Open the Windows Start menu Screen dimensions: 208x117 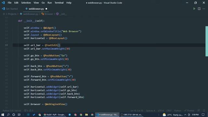click(x=3, y=115)
